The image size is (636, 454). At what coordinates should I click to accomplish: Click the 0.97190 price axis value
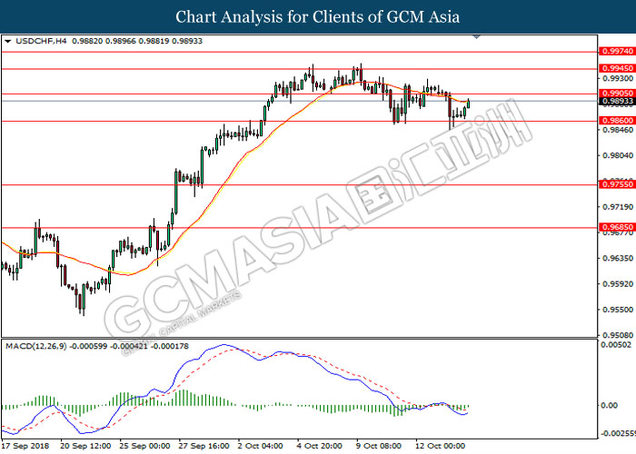[x=618, y=207]
